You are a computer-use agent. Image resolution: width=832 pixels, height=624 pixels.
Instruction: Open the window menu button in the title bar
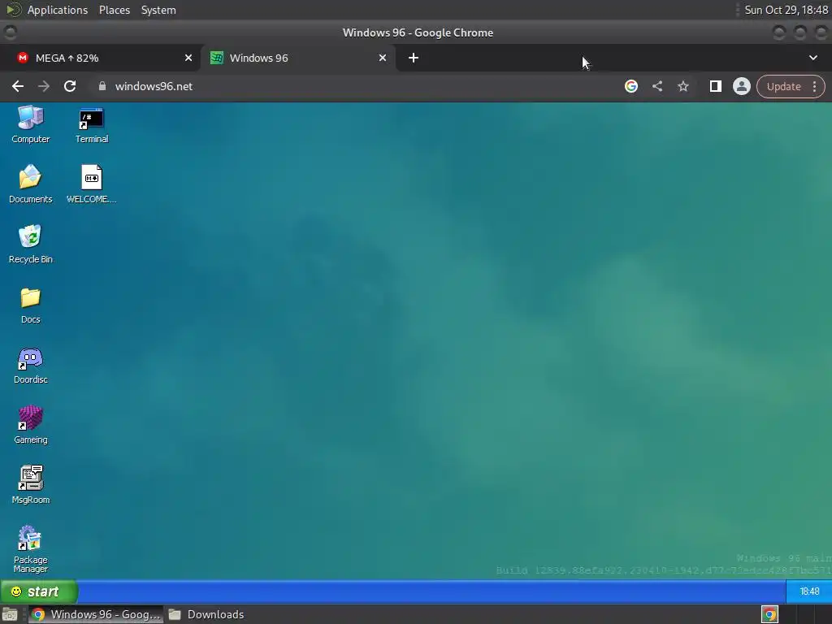pos(10,32)
